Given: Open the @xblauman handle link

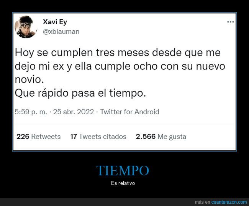Looking at the screenshot, I should pos(61,31).
